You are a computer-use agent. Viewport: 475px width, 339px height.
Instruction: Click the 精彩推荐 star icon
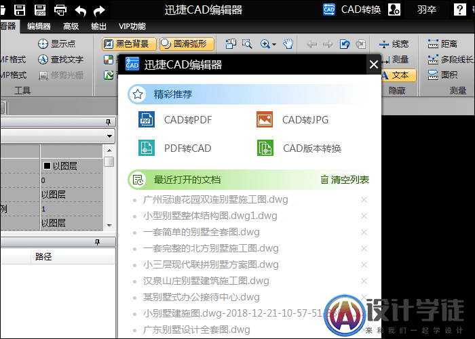pos(138,94)
